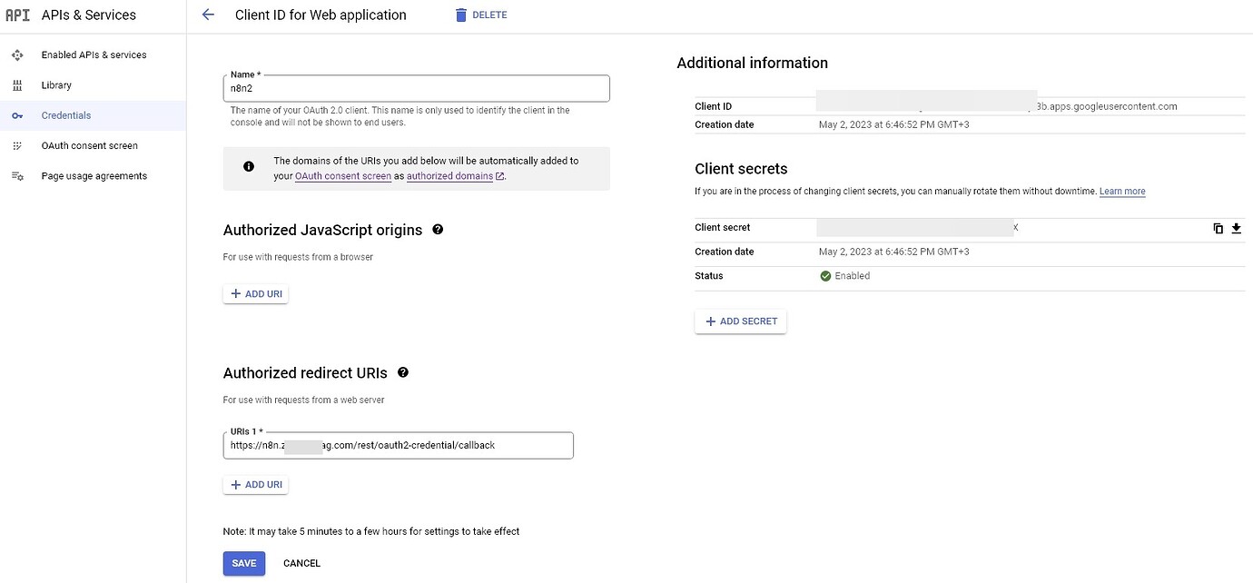Image resolution: width=1253 pixels, height=583 pixels.
Task: Open help for Authorized redirect URIs
Action: tap(403, 371)
